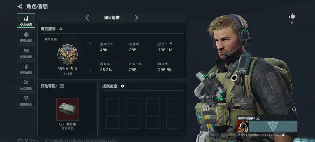Open 成就徽章 gear settings
The width and height of the screenshot is (315, 142).
[x=123, y=86]
